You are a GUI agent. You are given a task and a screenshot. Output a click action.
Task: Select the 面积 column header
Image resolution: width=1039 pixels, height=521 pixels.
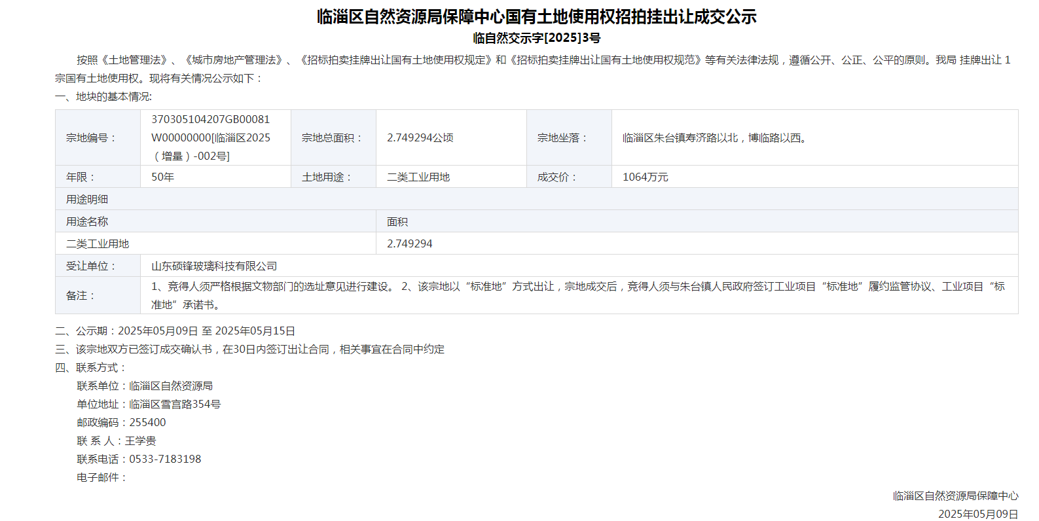[x=397, y=222]
